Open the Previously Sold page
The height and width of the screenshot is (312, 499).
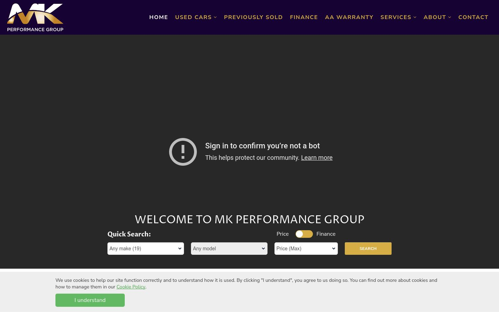[x=253, y=17]
